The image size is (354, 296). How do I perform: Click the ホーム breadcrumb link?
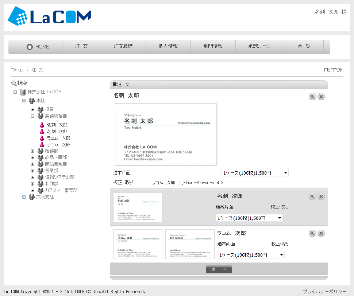pyautogui.click(x=18, y=70)
